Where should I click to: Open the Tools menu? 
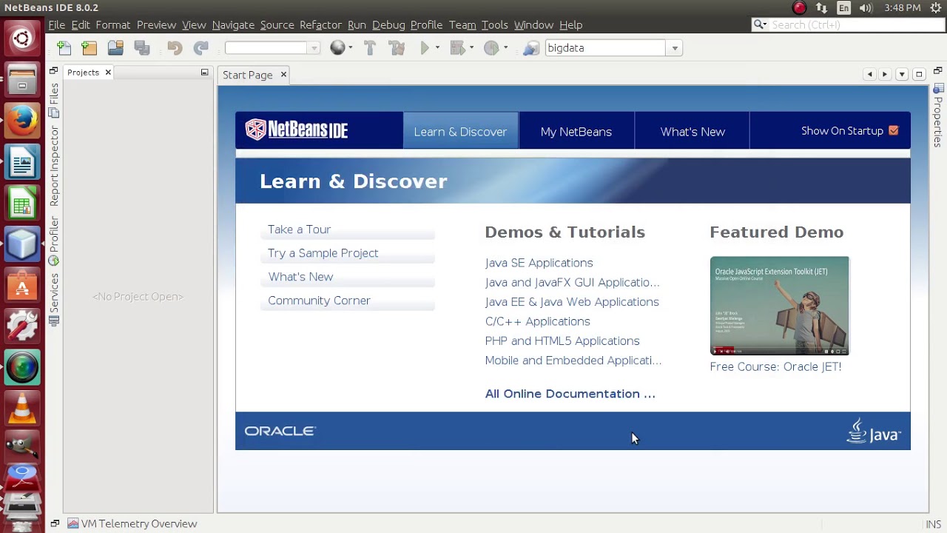pyautogui.click(x=494, y=24)
